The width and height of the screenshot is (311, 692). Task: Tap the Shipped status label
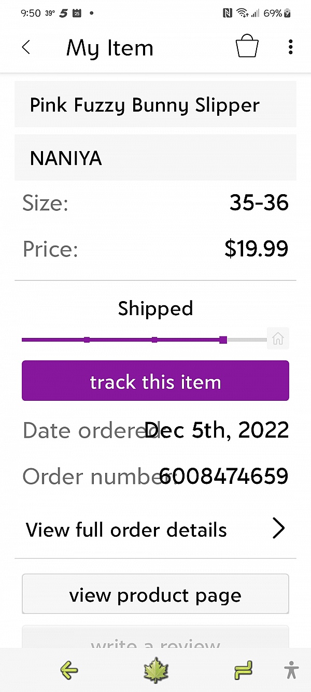(x=155, y=308)
